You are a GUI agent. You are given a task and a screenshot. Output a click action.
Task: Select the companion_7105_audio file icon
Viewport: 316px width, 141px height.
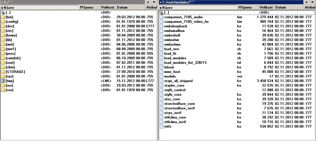coord(161,17)
